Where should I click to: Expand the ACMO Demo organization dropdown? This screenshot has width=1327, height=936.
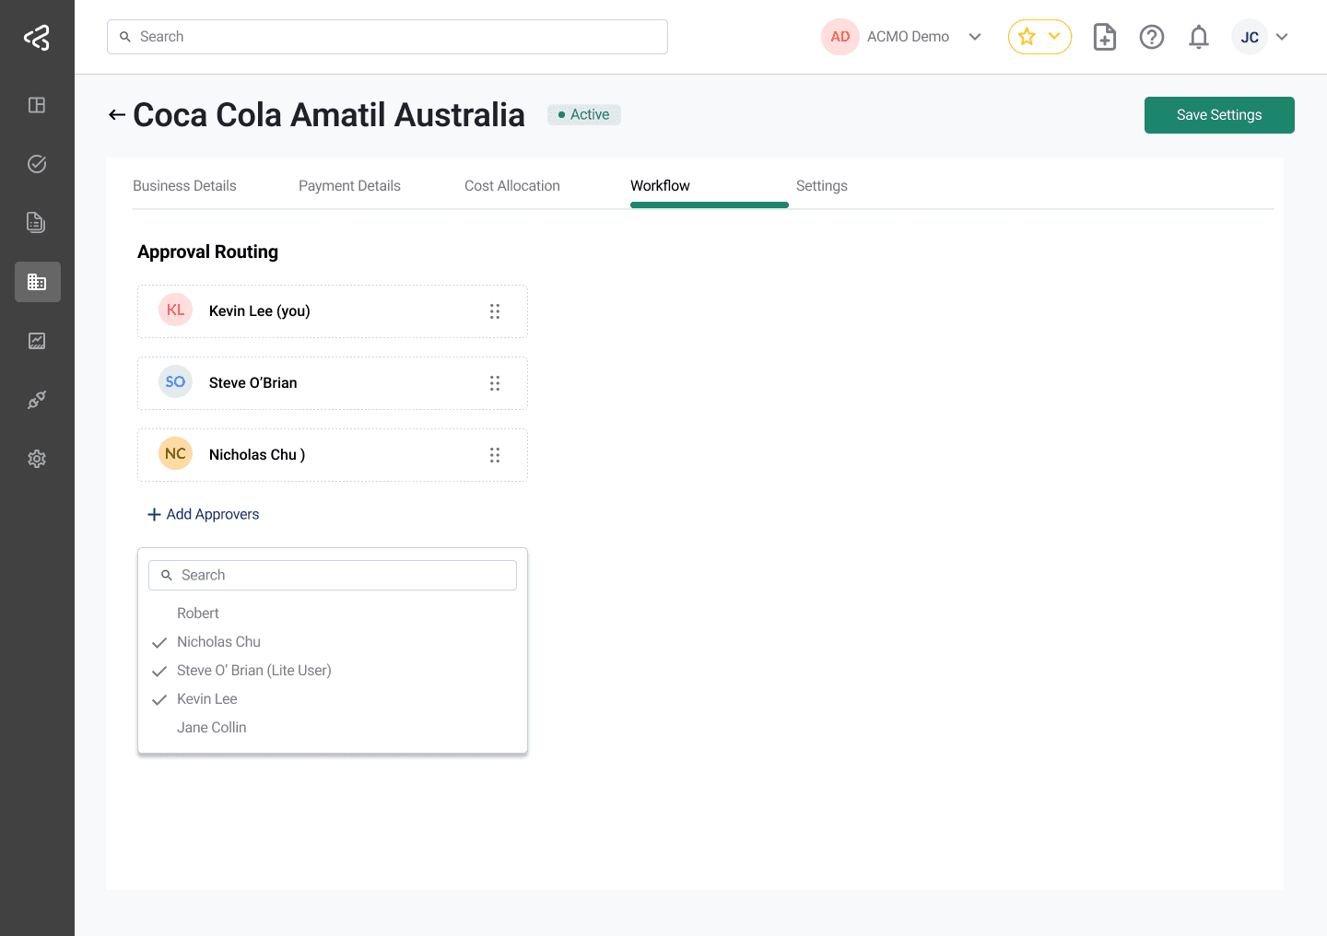coord(975,37)
